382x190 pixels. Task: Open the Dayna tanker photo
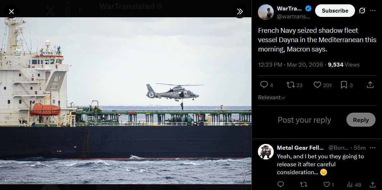(126, 100)
